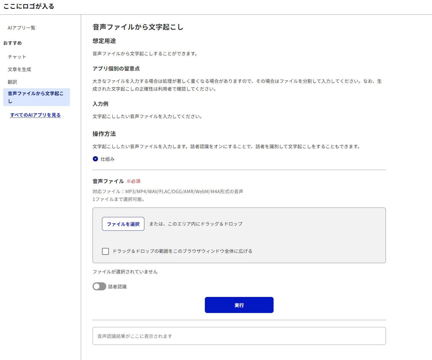
Task: Click the おすすめ sidebar heading
Action: [x=13, y=43]
